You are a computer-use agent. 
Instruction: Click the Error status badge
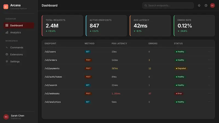179,93
